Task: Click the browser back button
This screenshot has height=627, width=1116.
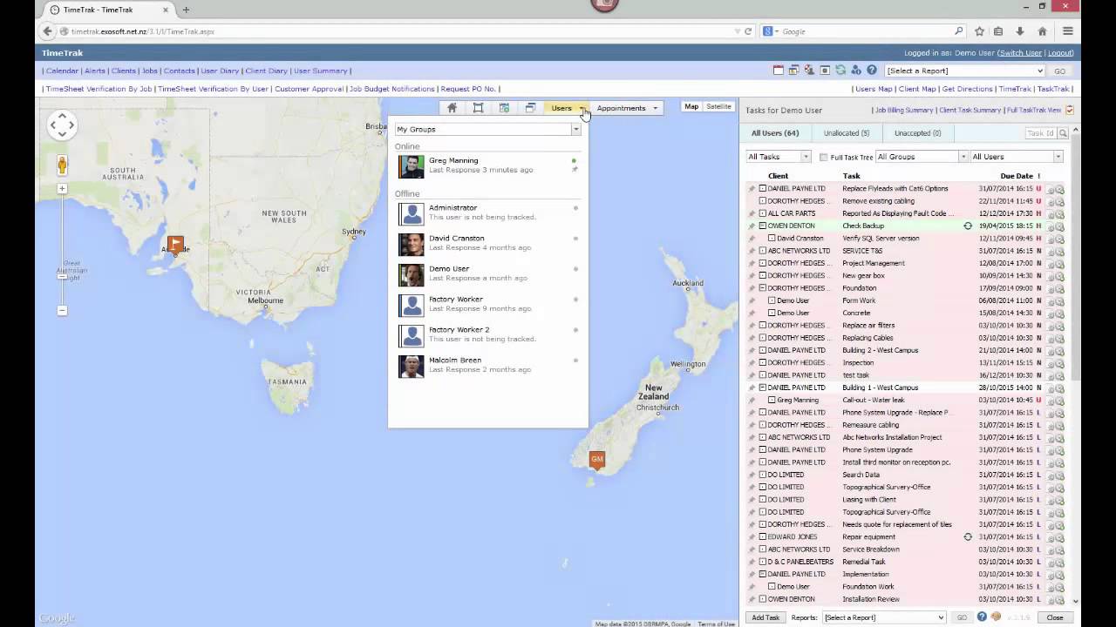Action: [x=46, y=31]
